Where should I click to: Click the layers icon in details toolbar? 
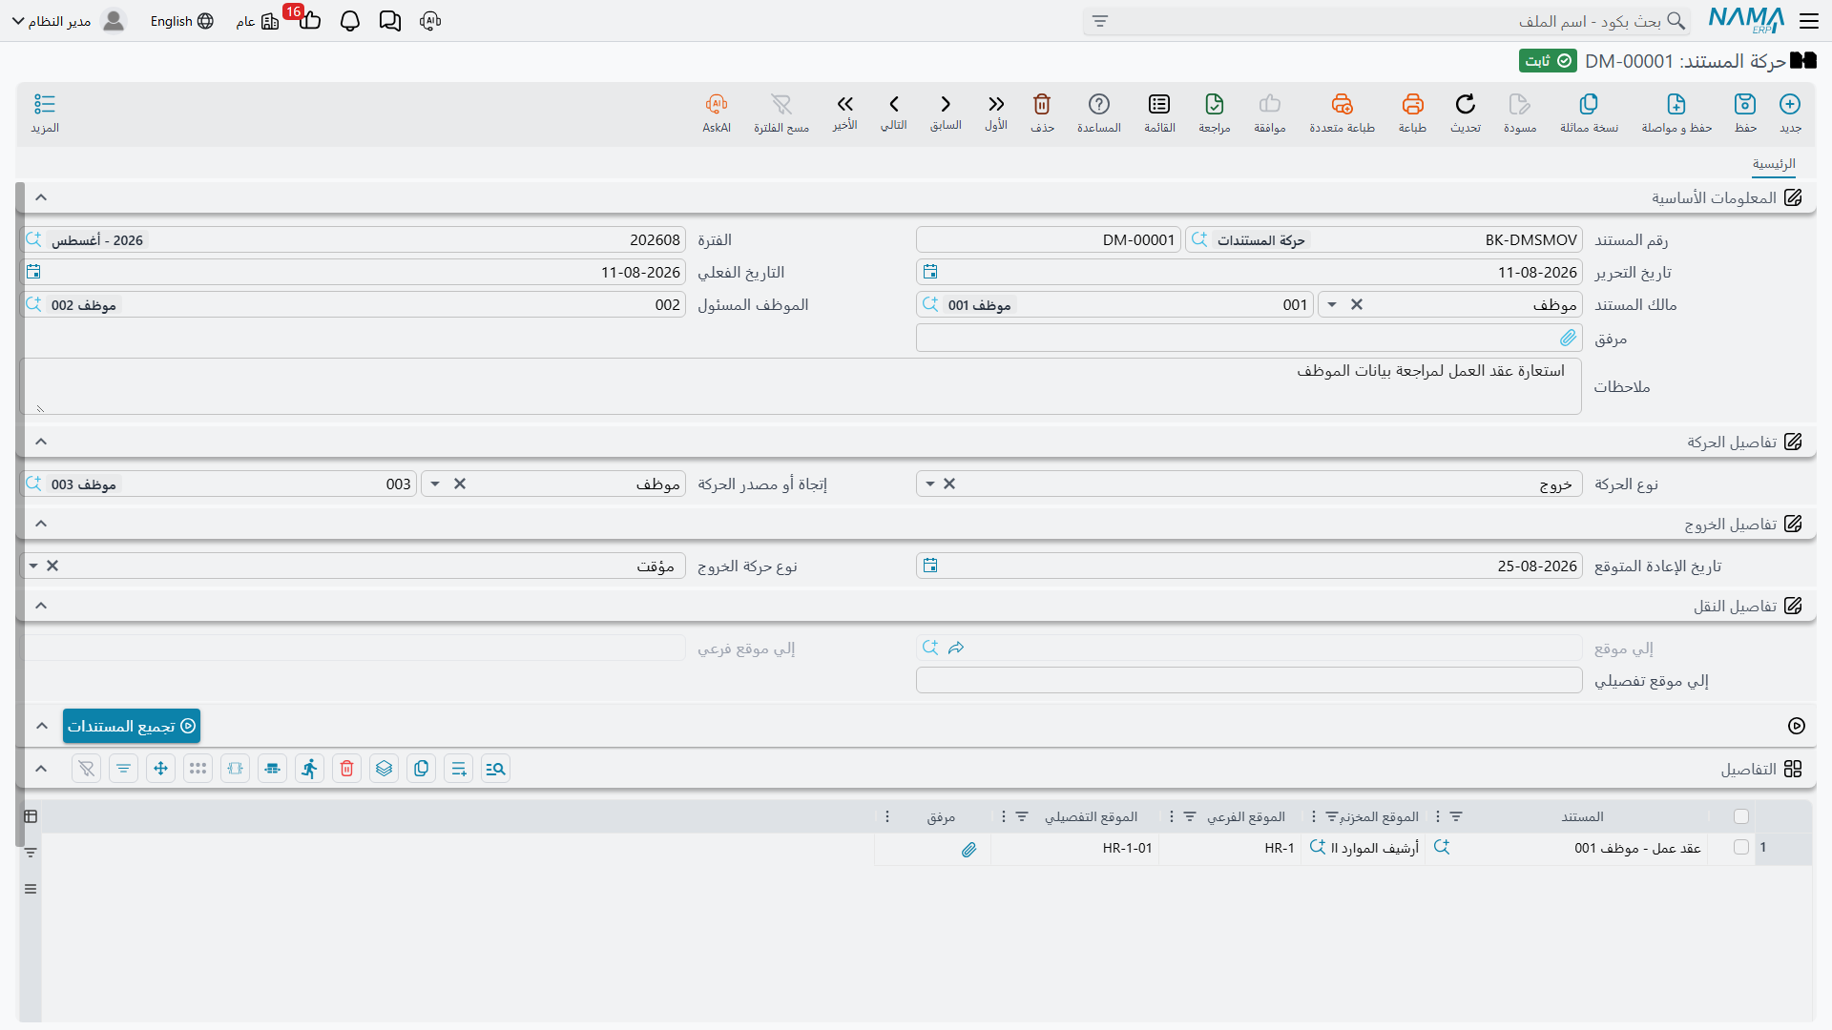[384, 769]
